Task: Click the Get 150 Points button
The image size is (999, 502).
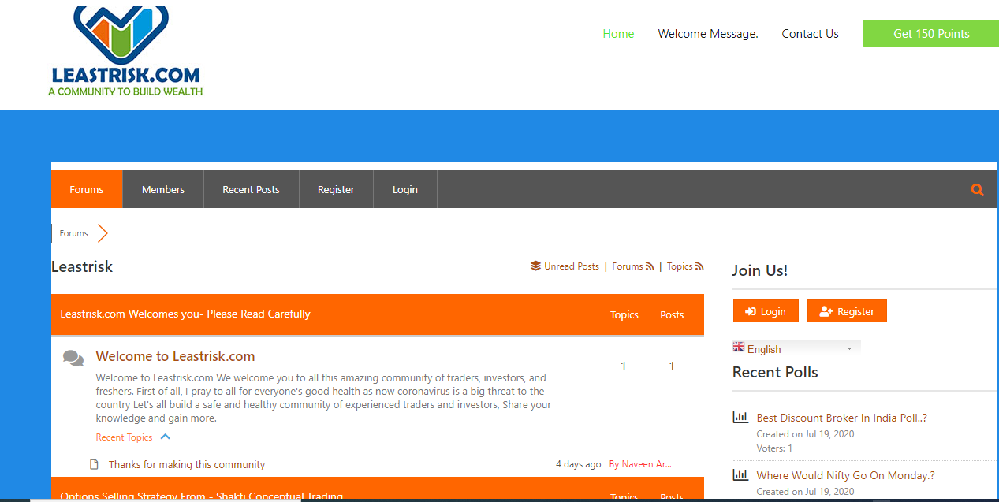Action: pyautogui.click(x=930, y=34)
